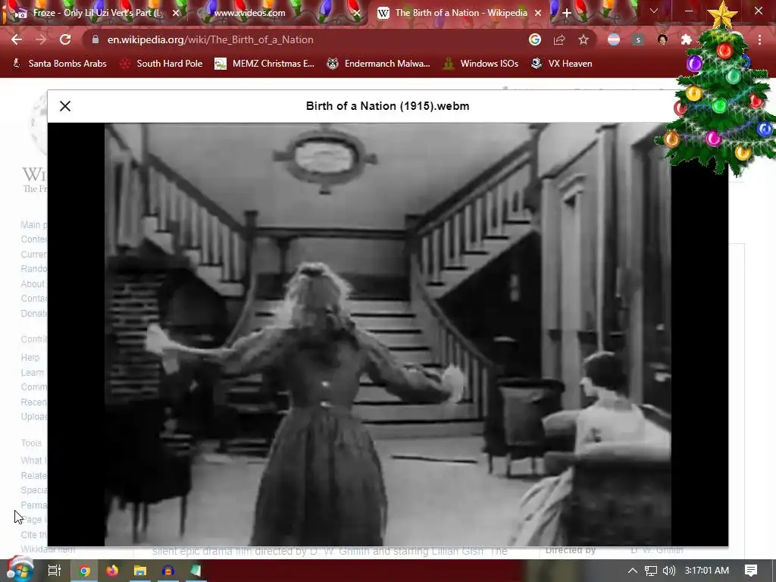Screen dimensions: 776x582
Task: Click the Google icon in address bar
Action: tap(534, 39)
